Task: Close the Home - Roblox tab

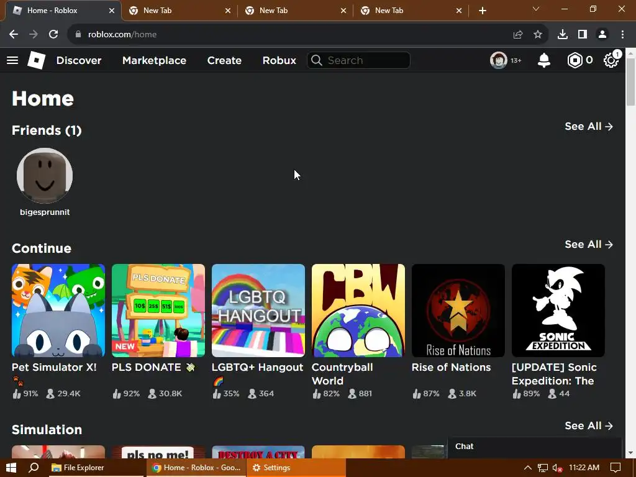Action: pyautogui.click(x=112, y=11)
